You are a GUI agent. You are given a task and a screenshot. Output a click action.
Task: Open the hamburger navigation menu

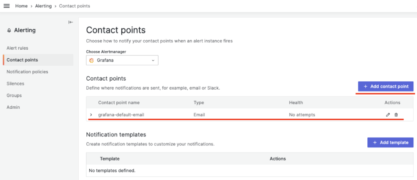[7, 6]
